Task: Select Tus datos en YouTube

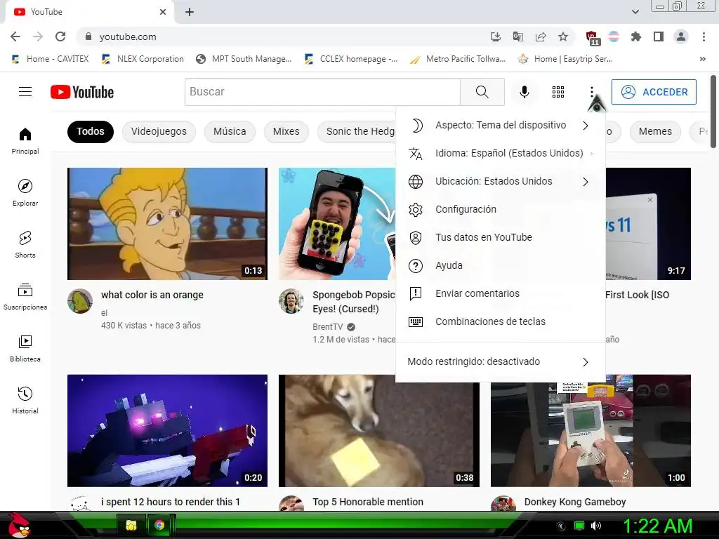Action: [x=500, y=237]
